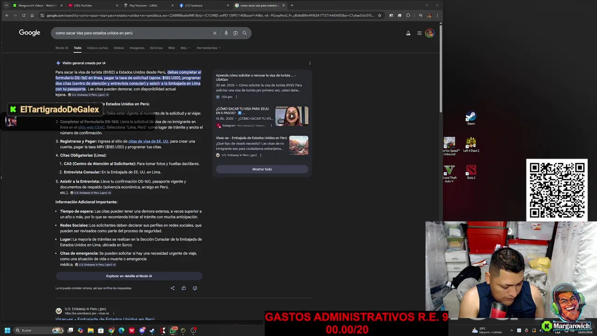Play the Instagram visa video thumbnail
This screenshot has width=597, height=336.
point(292,116)
